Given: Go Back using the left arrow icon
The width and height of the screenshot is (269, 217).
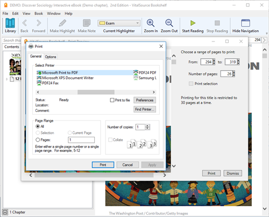Looking at the screenshot, I should pyautogui.click(x=25, y=23).
